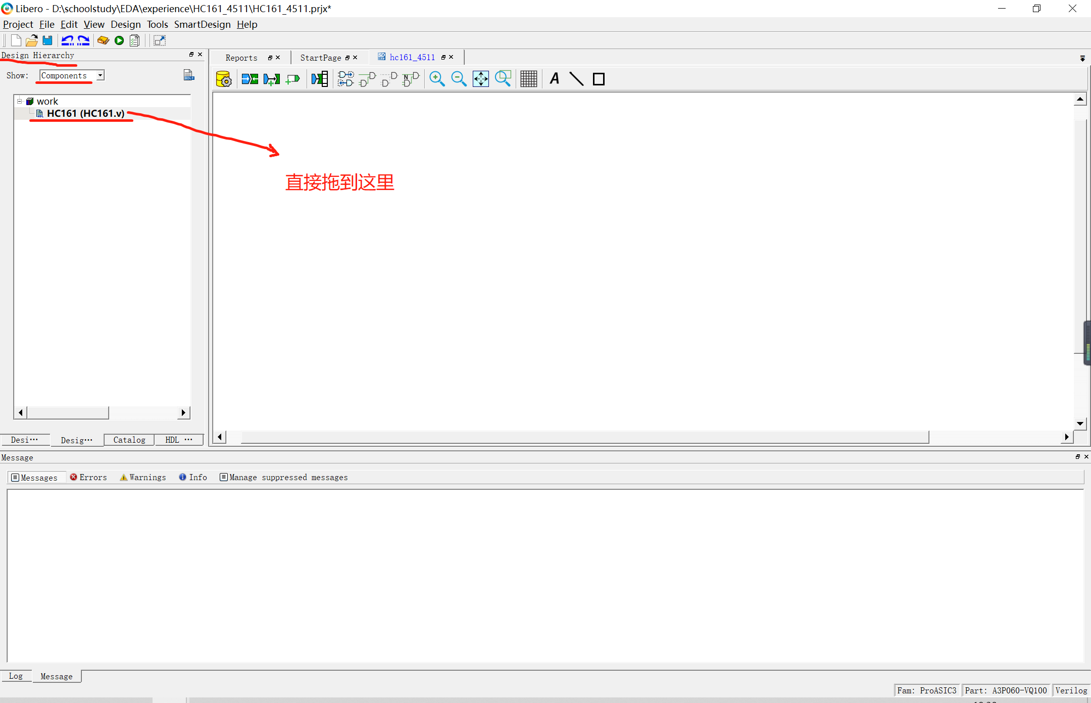Collapse the work library tree node
The image size is (1091, 703).
point(20,101)
